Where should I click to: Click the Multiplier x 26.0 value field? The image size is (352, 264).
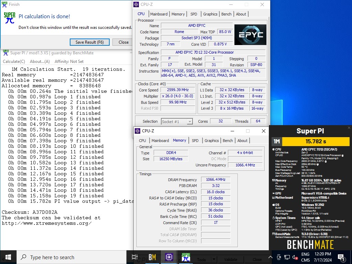(x=178, y=96)
